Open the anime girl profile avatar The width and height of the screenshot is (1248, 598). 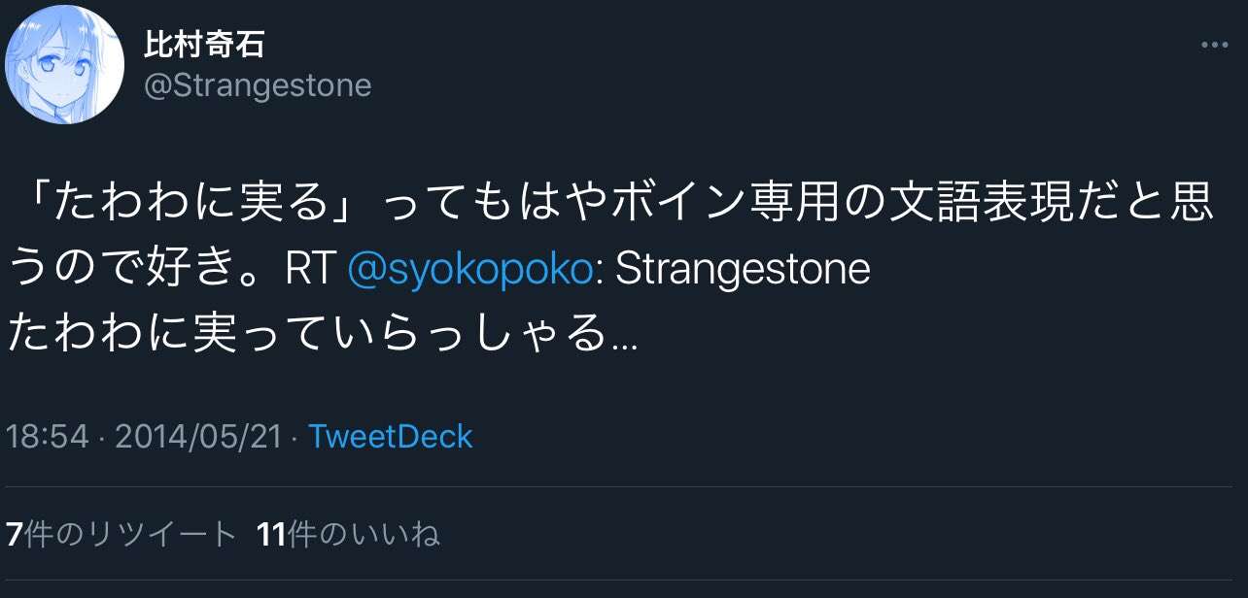pos(65,65)
